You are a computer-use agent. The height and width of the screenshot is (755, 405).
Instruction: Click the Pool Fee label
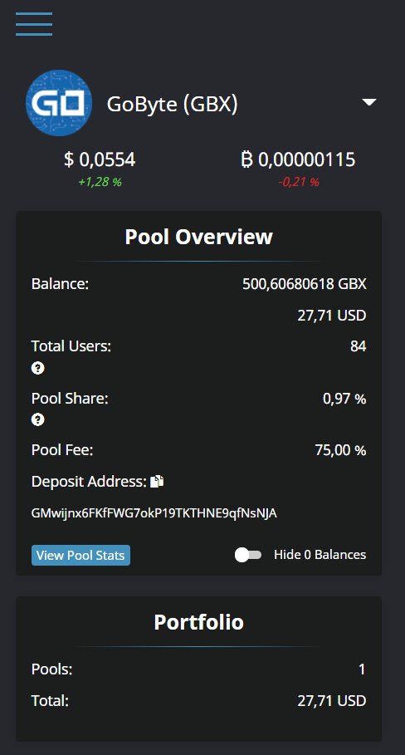62,450
